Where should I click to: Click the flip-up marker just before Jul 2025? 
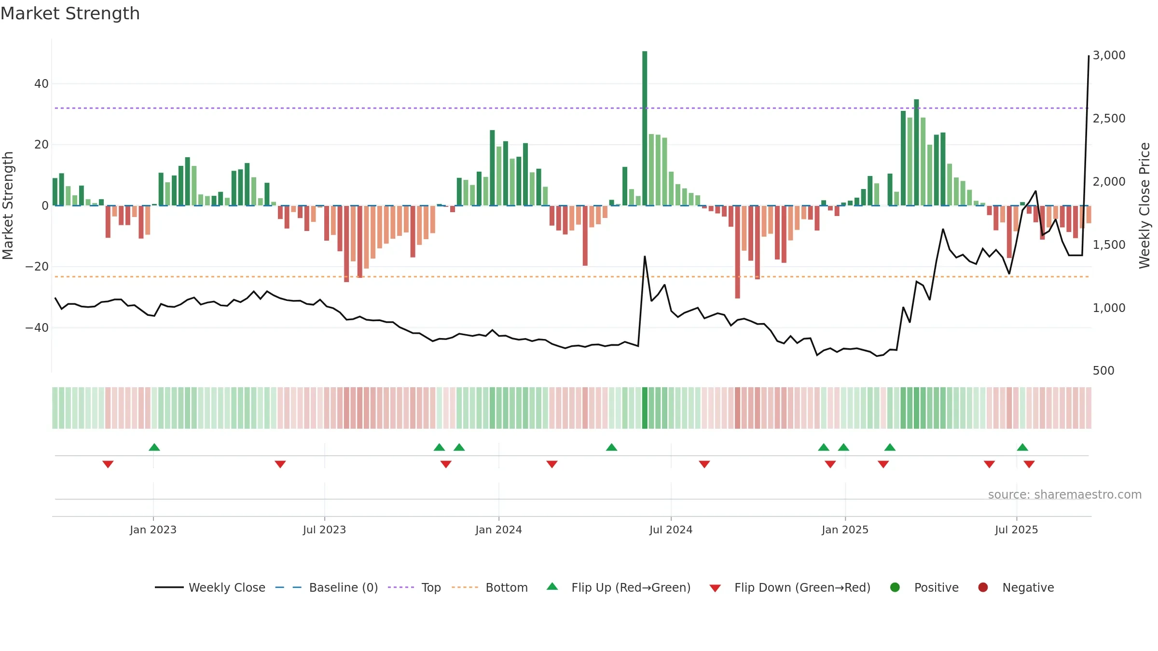[1022, 447]
